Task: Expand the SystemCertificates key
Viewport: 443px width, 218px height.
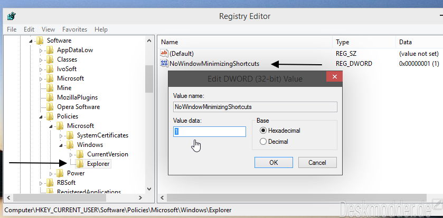Action: tap(61, 136)
